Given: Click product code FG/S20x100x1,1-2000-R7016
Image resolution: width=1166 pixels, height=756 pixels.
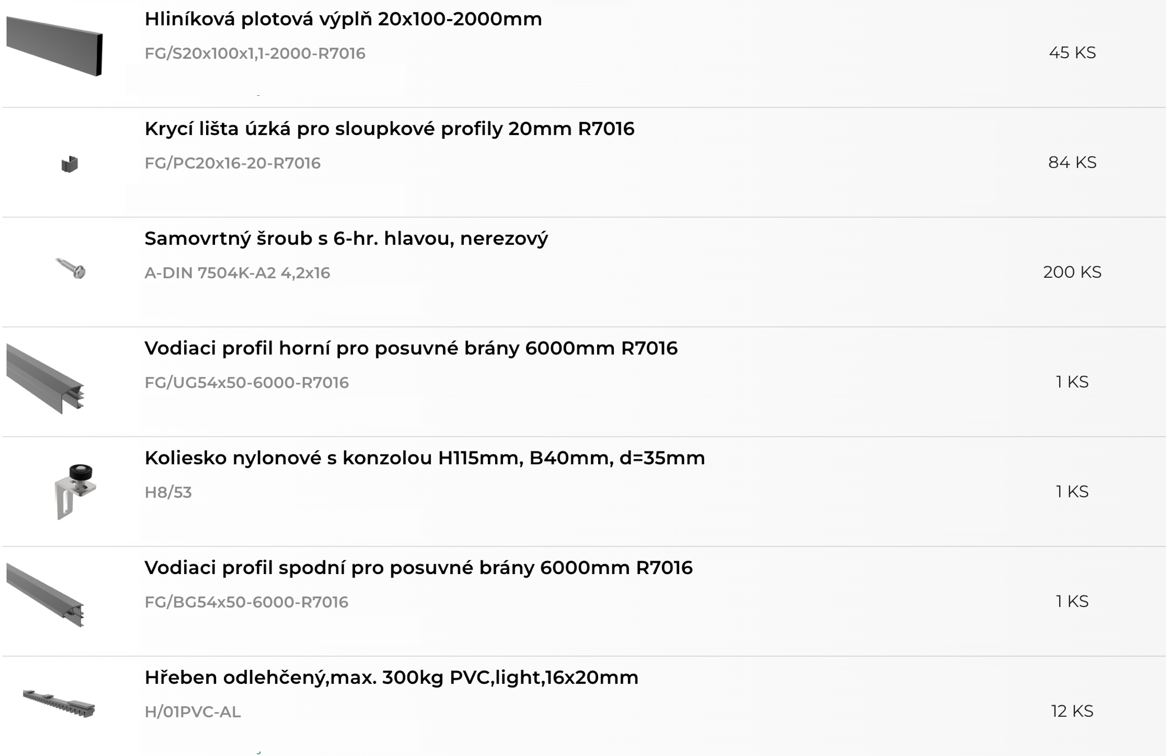Looking at the screenshot, I should point(255,53).
